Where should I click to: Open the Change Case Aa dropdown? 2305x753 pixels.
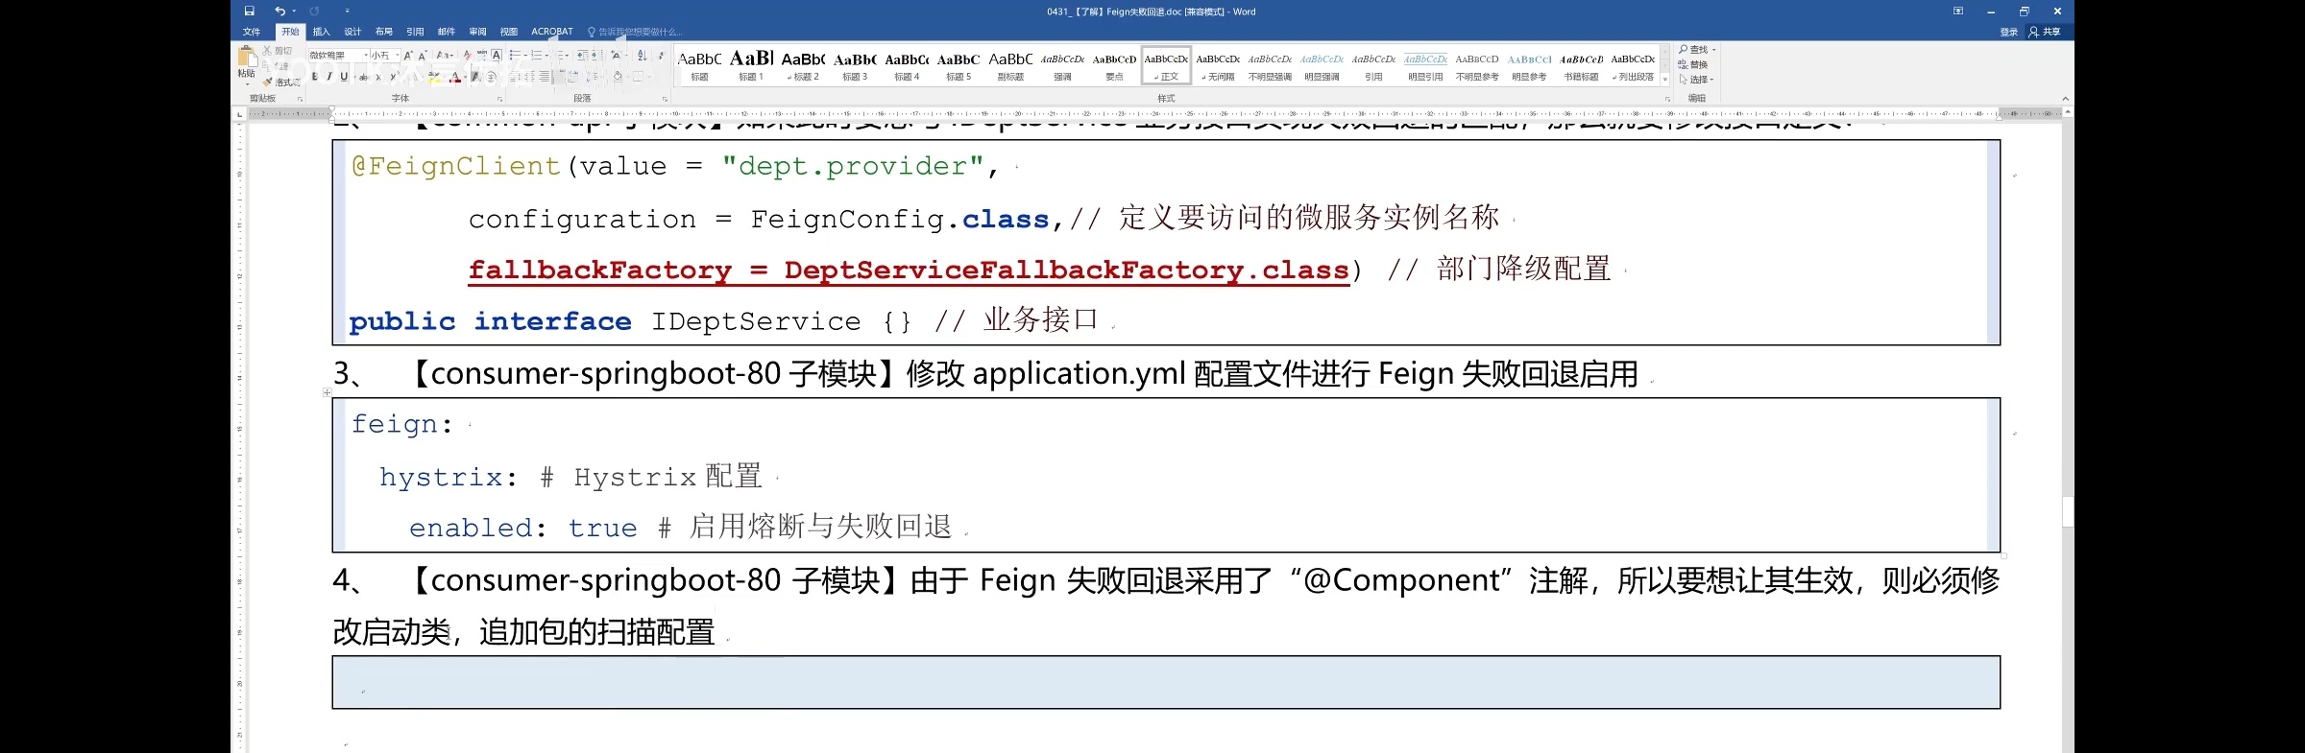click(x=445, y=56)
